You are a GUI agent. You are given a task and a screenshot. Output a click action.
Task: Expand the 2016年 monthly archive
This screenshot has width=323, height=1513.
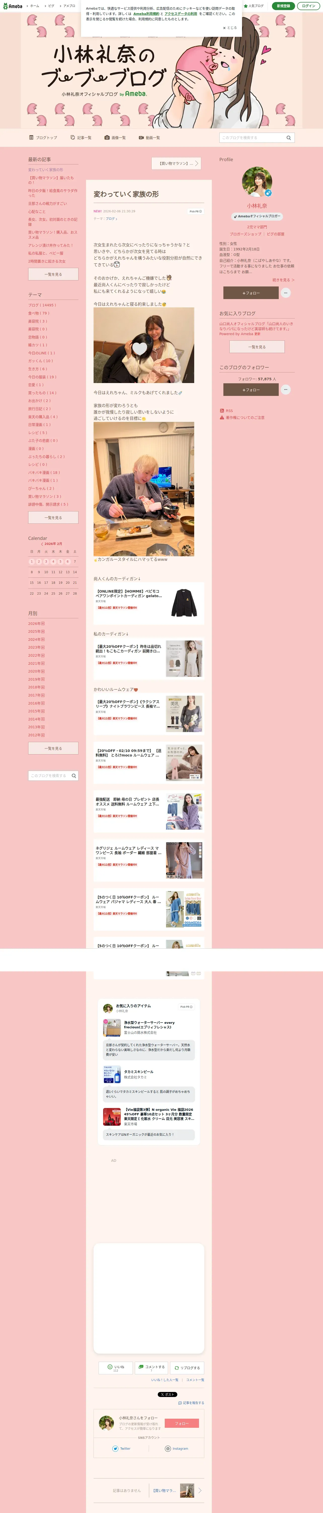tap(36, 703)
